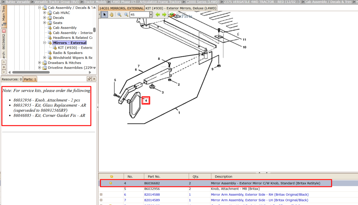Open Cab Assembly - Interior tree item

coord(73,33)
